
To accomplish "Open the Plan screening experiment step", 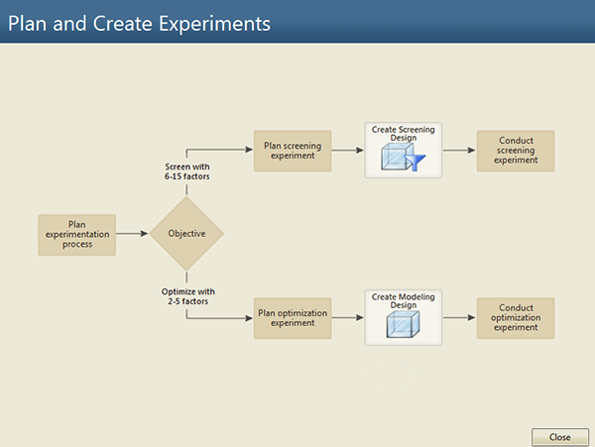I will point(293,151).
